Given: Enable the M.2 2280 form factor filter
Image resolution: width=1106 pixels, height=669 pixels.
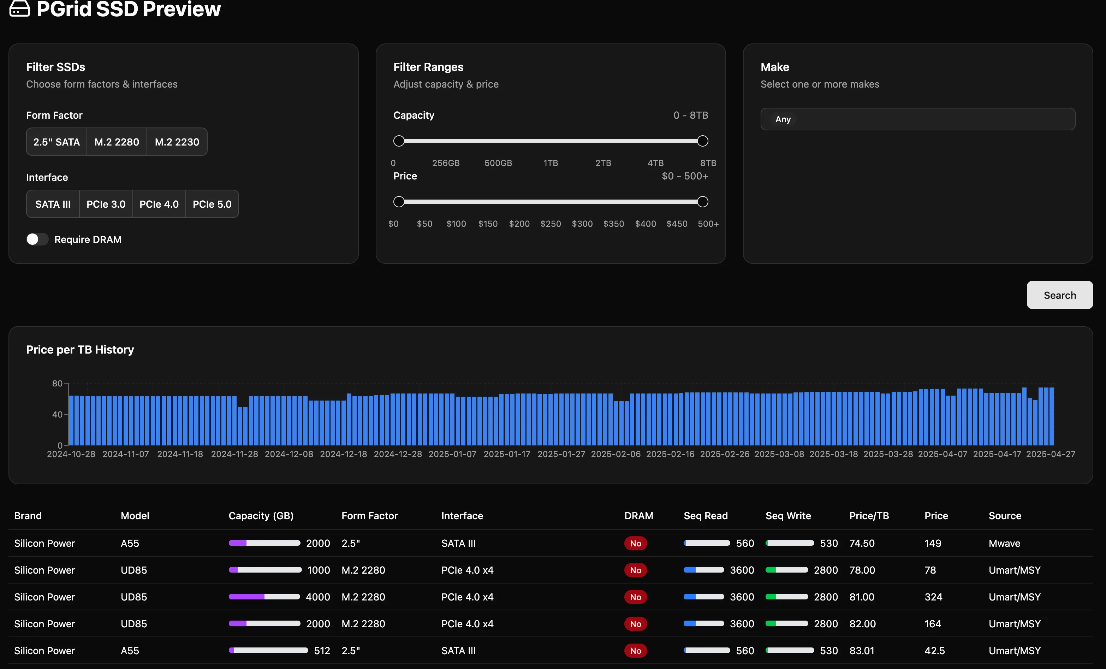Looking at the screenshot, I should [x=117, y=142].
